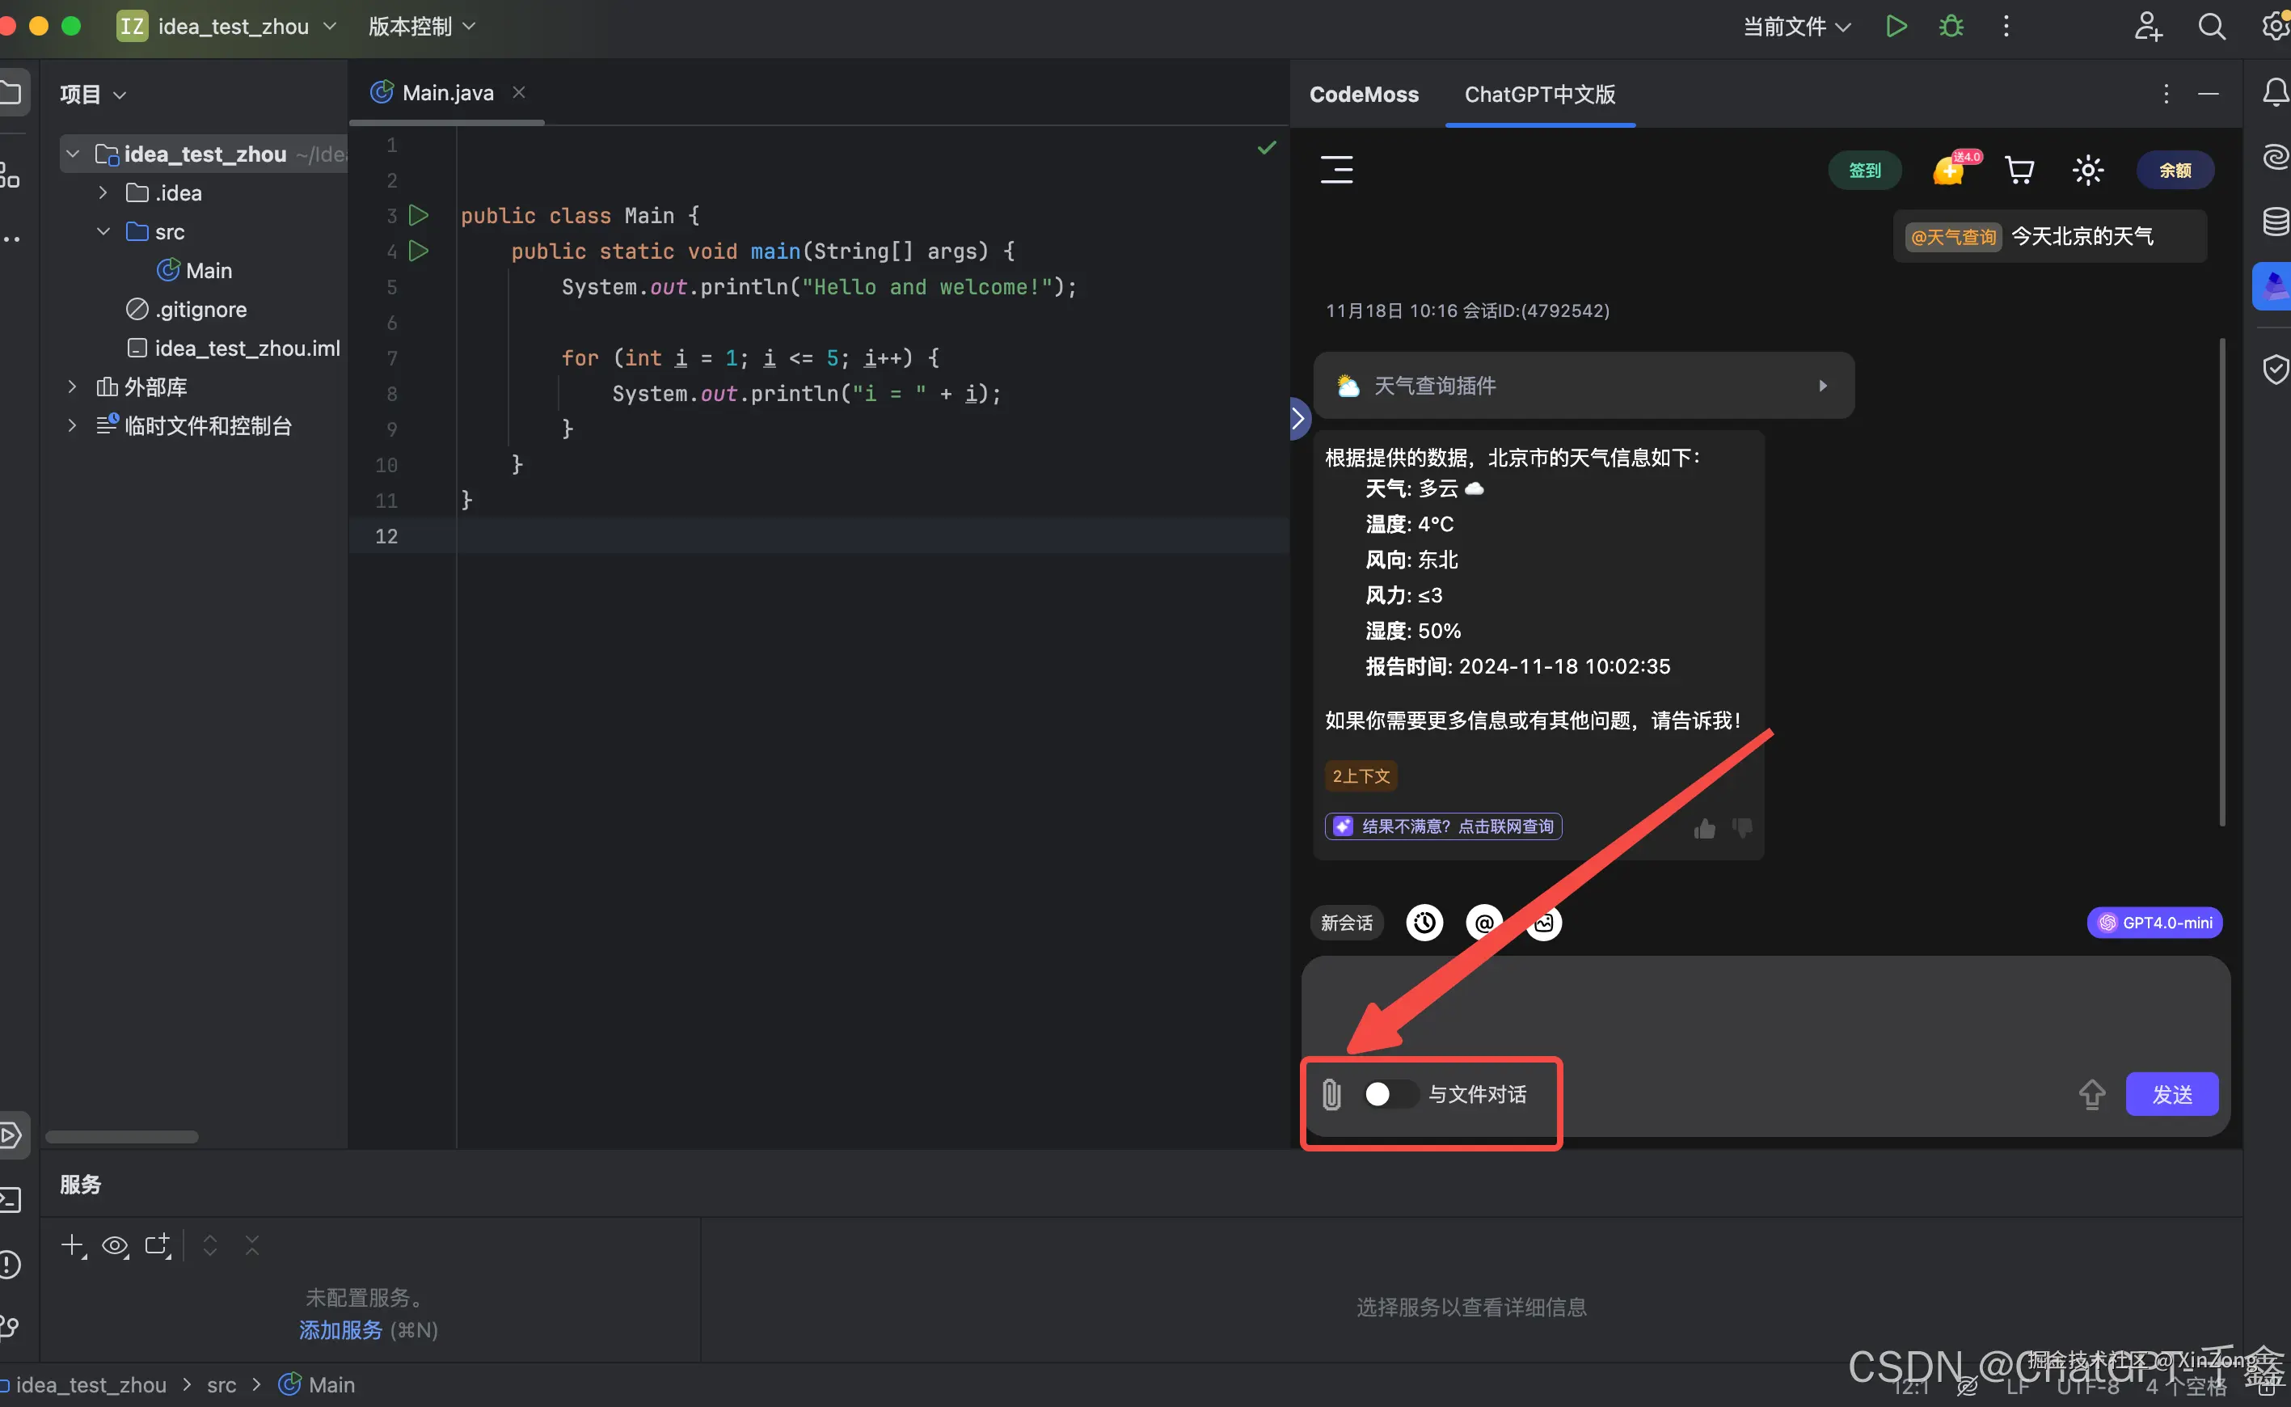Toggle the 与文件对话 switch

pyautogui.click(x=1388, y=1094)
